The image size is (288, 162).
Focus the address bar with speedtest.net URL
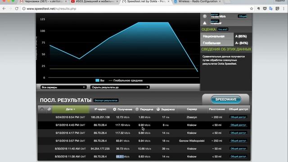[136, 9]
